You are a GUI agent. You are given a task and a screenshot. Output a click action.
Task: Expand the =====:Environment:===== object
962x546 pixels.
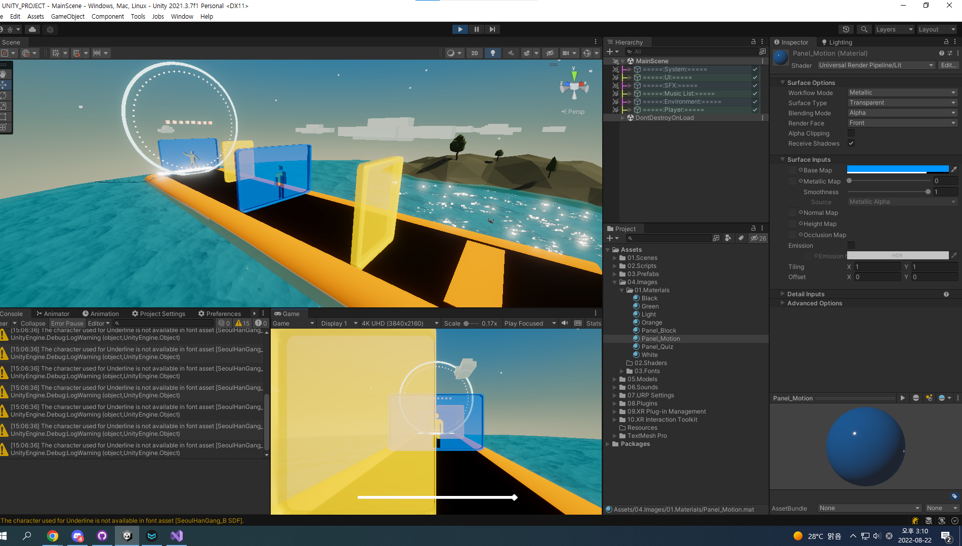(x=630, y=102)
